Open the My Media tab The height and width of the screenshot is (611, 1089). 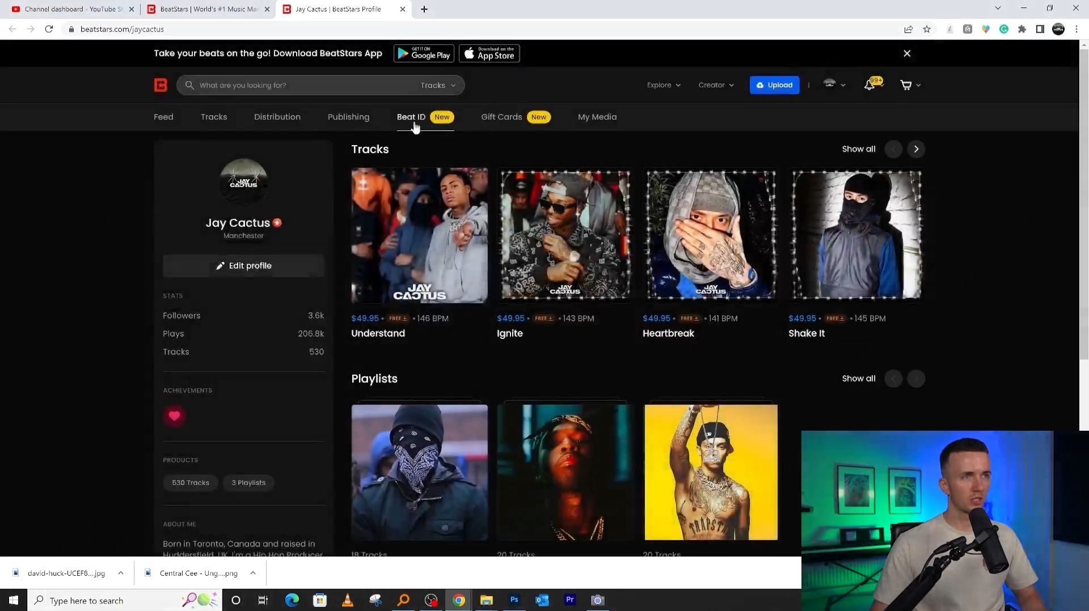click(597, 117)
